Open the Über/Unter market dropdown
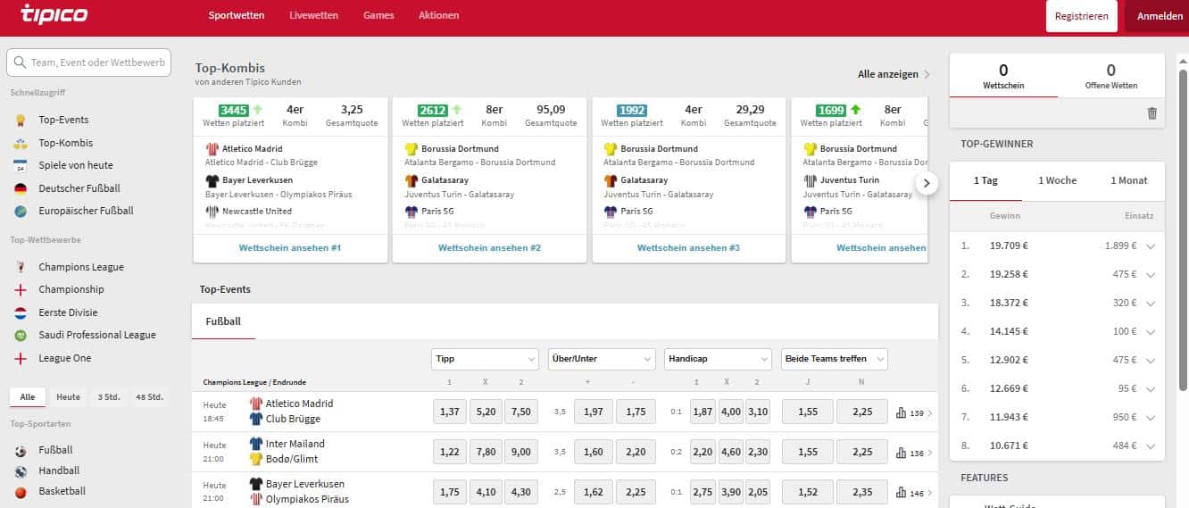 coord(602,359)
